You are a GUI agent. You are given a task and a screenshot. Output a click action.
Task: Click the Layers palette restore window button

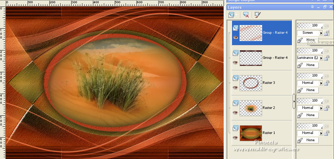325,7
